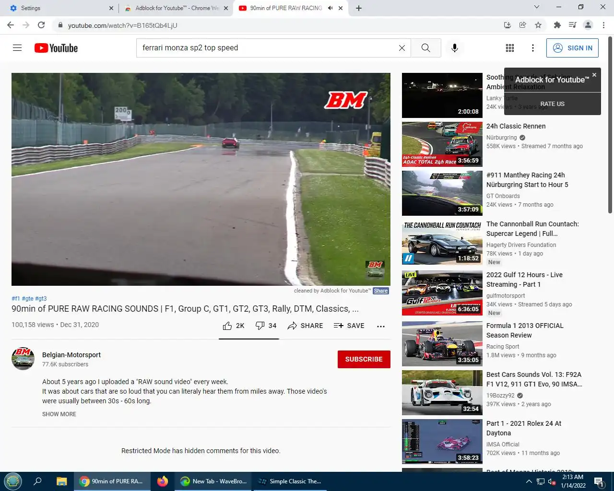Click the page vertical scrollbar
Screen dimensions: 614x491
[610, 125]
